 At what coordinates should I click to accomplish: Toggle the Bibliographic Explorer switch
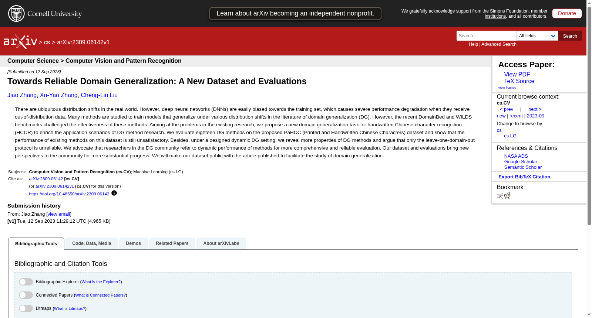[x=26, y=282]
